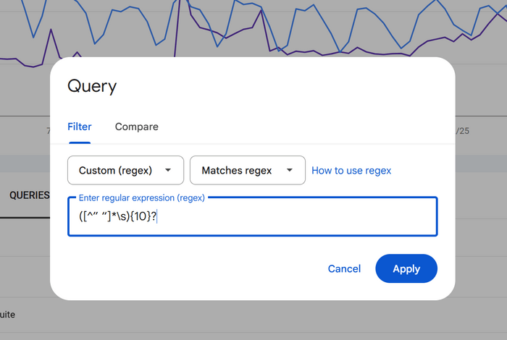Click the arrow beside Custom (regex)
Viewport: 507px width, 340px height.
tap(169, 171)
